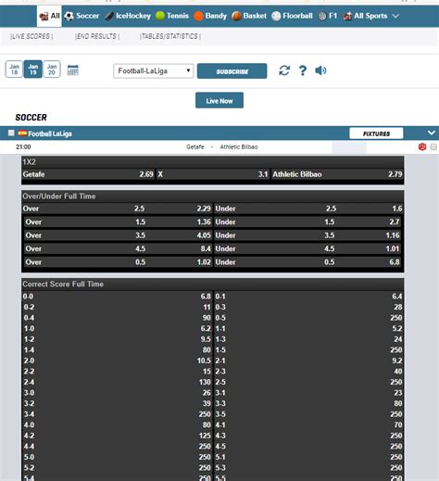Switch to the IceHockey tab
This screenshot has height=481, width=439.
click(128, 16)
